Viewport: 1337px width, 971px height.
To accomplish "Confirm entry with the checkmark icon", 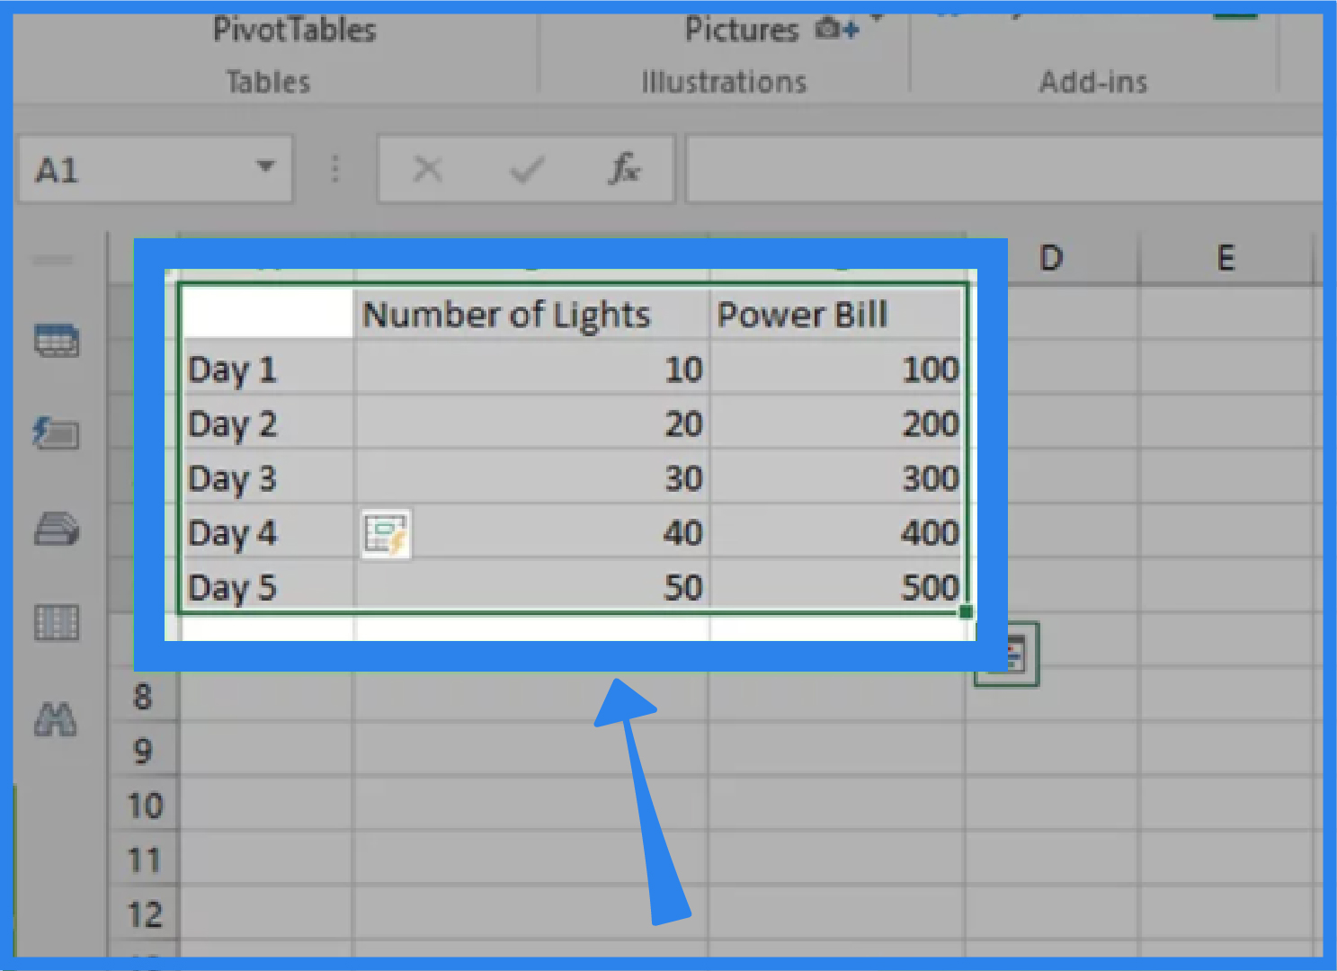I will point(527,169).
